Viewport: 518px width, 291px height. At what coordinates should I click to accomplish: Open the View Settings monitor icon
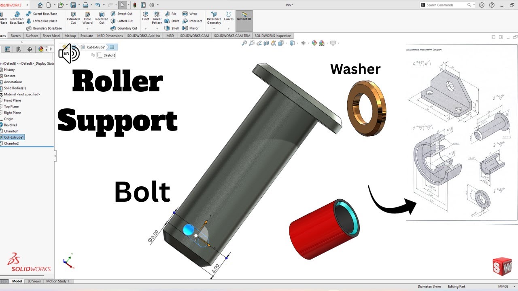(333, 43)
